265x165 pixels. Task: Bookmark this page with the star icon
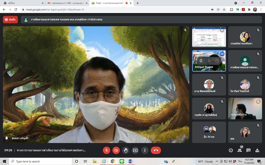224,9
